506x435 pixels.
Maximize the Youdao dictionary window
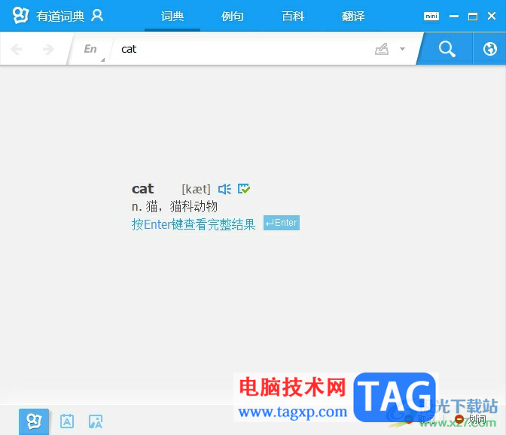click(x=473, y=16)
